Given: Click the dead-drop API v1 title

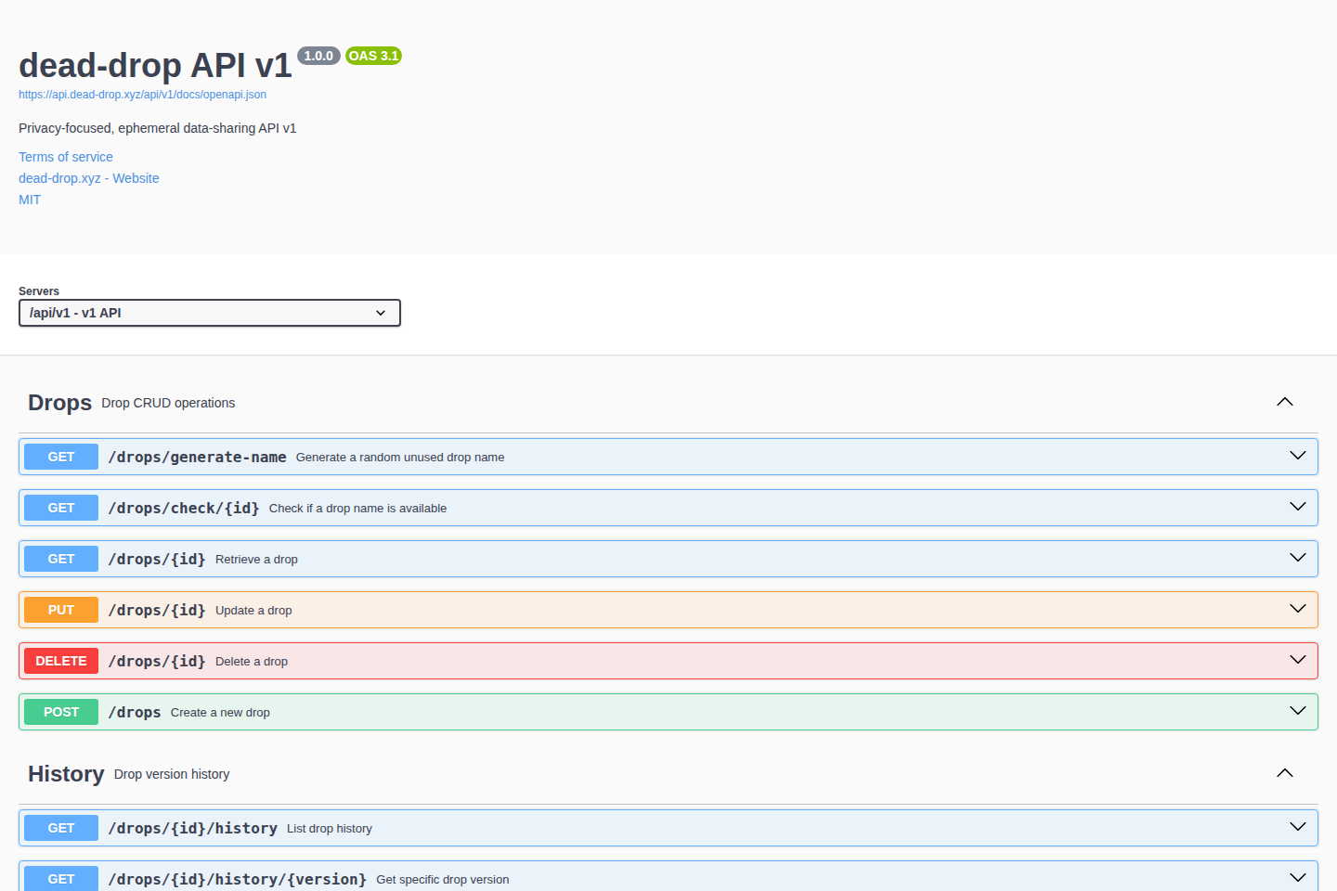Looking at the screenshot, I should (155, 66).
